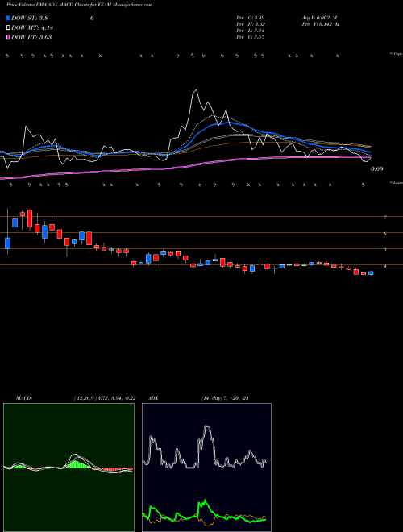403x532 pixels.
Task: Click the price axis label 7
Action: pyautogui.click(x=385, y=218)
